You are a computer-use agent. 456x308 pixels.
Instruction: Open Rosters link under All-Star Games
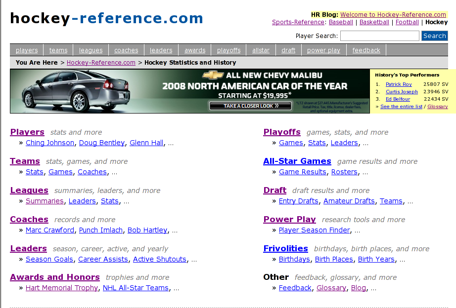344,172
